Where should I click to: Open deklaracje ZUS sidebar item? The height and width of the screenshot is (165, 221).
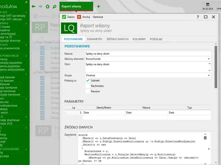point(6,124)
